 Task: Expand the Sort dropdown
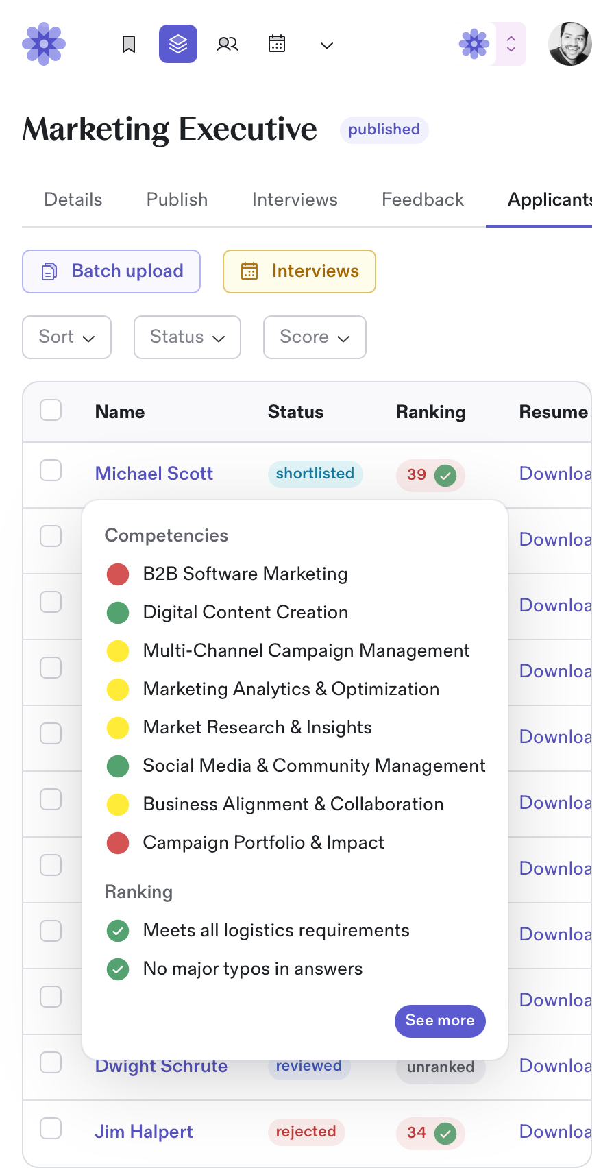tap(66, 337)
